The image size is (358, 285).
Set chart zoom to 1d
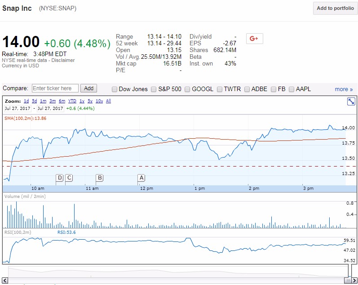pos(26,101)
